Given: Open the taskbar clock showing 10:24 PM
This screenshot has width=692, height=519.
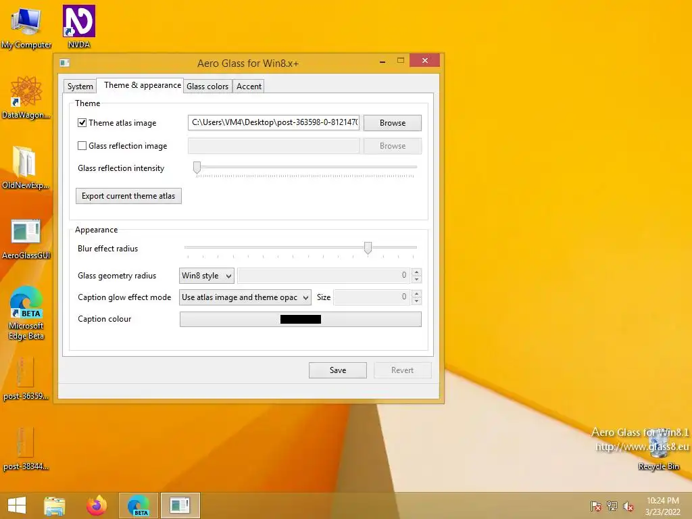Looking at the screenshot, I should (x=662, y=505).
